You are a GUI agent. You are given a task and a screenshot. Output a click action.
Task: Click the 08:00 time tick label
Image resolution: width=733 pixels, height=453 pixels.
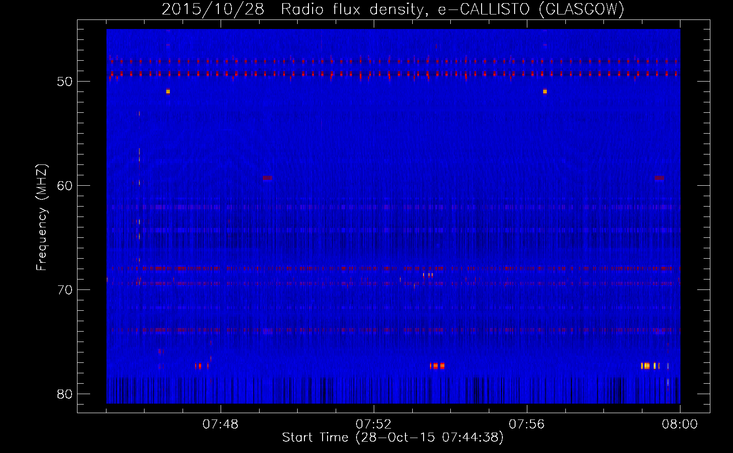click(x=680, y=424)
